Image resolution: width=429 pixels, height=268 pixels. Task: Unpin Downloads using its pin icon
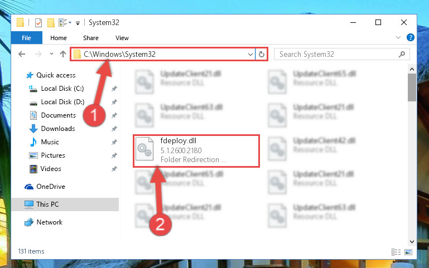point(114,129)
